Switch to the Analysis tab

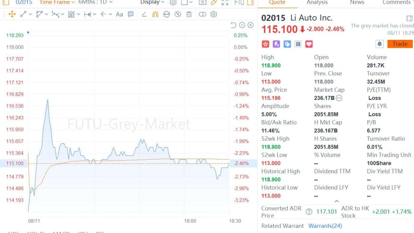317,2
